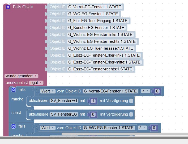Edit number 1 in mache aktualisiere block
The height and width of the screenshot is (144, 188).
click(x=93, y=101)
